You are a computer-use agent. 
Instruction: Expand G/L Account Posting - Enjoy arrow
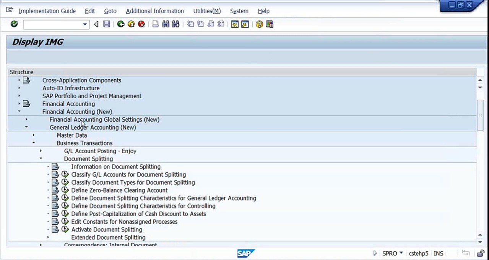41,151
